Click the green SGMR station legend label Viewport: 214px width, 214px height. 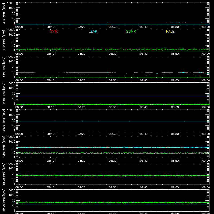(x=131, y=31)
